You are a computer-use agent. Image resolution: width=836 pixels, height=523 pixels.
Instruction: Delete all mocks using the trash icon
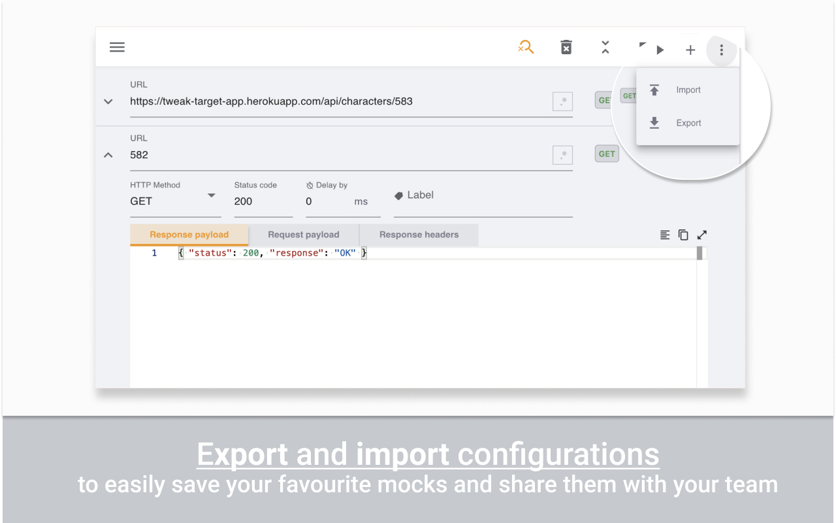click(x=566, y=47)
